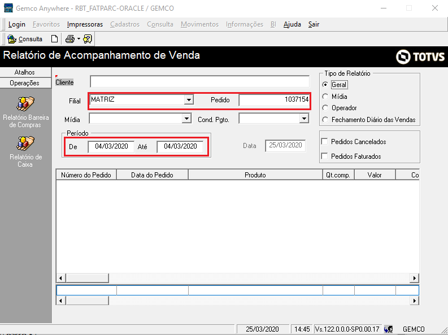Click totals row scrollbar left arrow

click(60, 301)
